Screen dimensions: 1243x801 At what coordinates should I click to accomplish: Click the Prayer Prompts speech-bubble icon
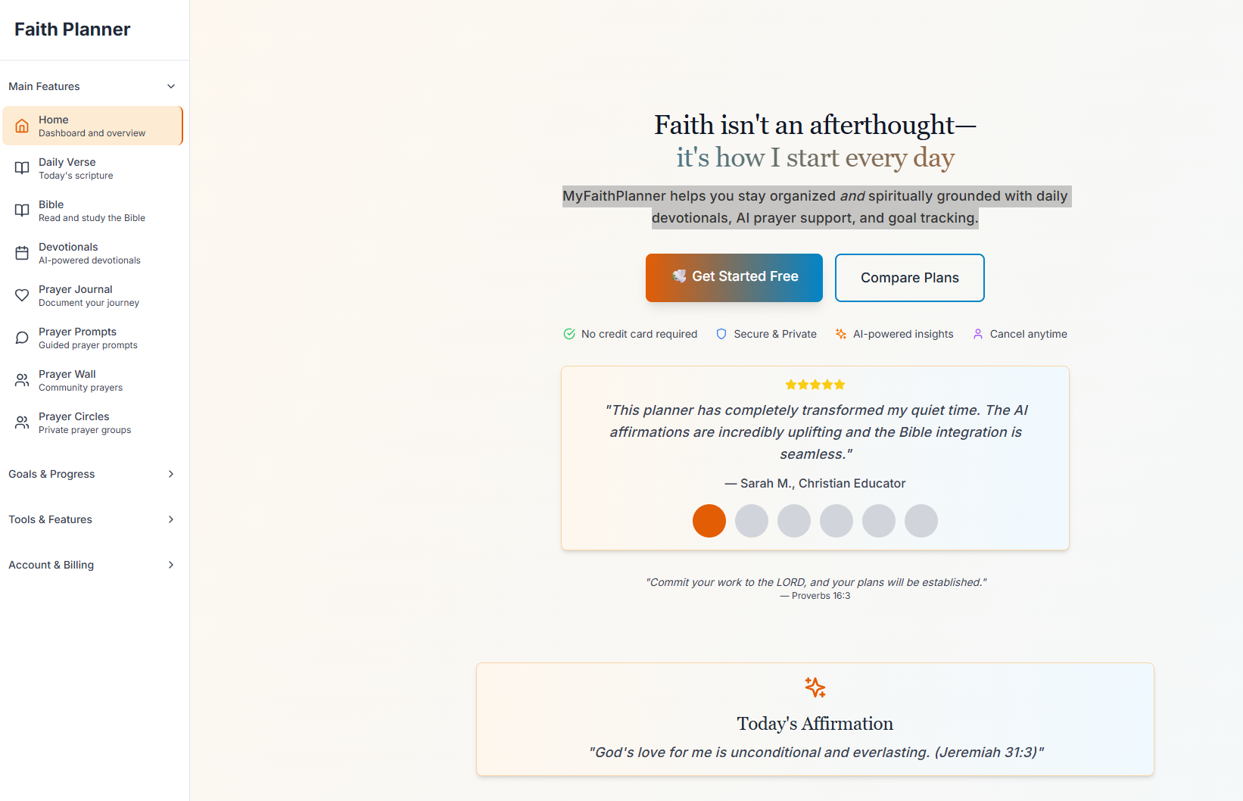click(23, 338)
